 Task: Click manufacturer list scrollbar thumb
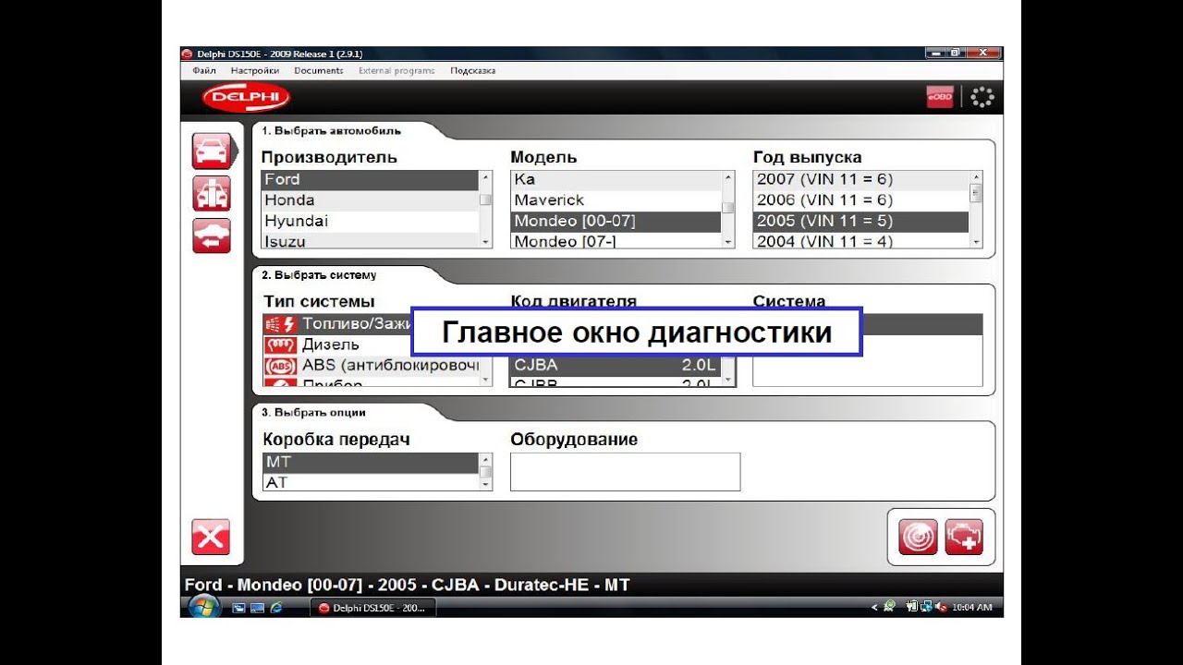click(x=486, y=199)
